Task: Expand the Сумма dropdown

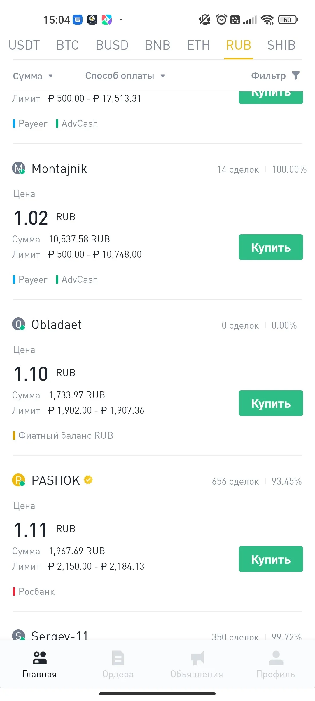Action: 33,76
